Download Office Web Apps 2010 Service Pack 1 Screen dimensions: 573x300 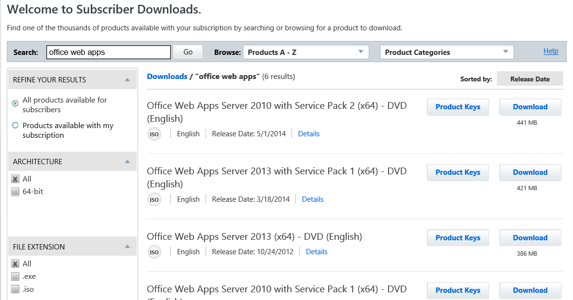(x=530, y=290)
